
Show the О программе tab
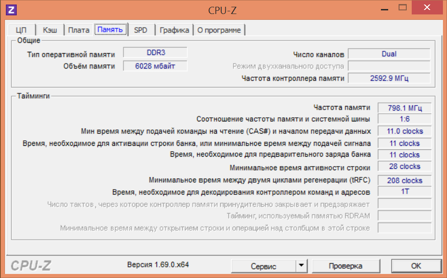point(219,30)
